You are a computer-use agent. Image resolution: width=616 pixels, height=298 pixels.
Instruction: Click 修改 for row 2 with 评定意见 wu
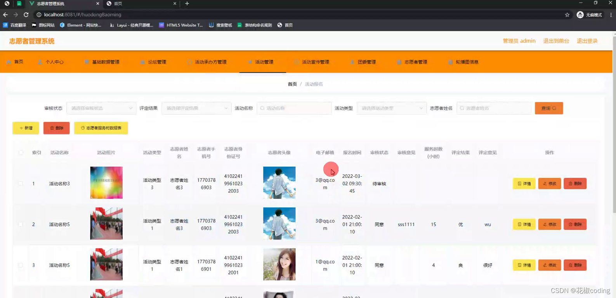click(x=550, y=224)
